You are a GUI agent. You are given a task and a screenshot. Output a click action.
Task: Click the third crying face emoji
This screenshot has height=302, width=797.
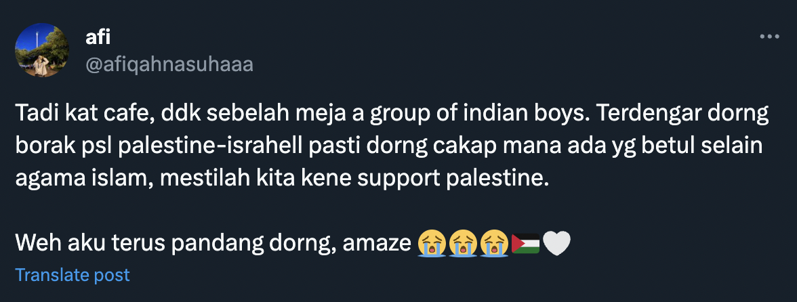click(x=494, y=242)
